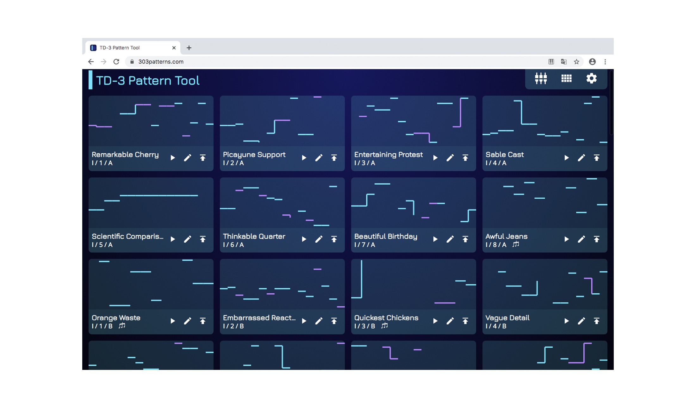696x411 pixels.
Task: Play the Orange Waste pattern
Action: pos(173,321)
